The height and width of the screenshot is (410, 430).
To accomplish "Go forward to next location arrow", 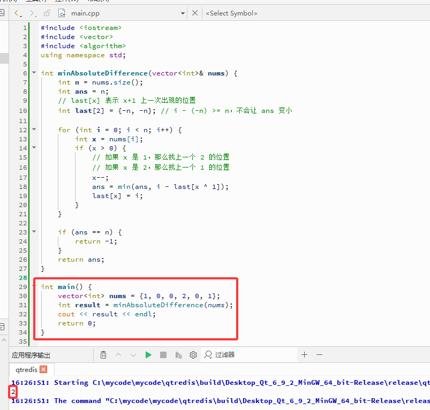I will pyautogui.click(x=32, y=13).
